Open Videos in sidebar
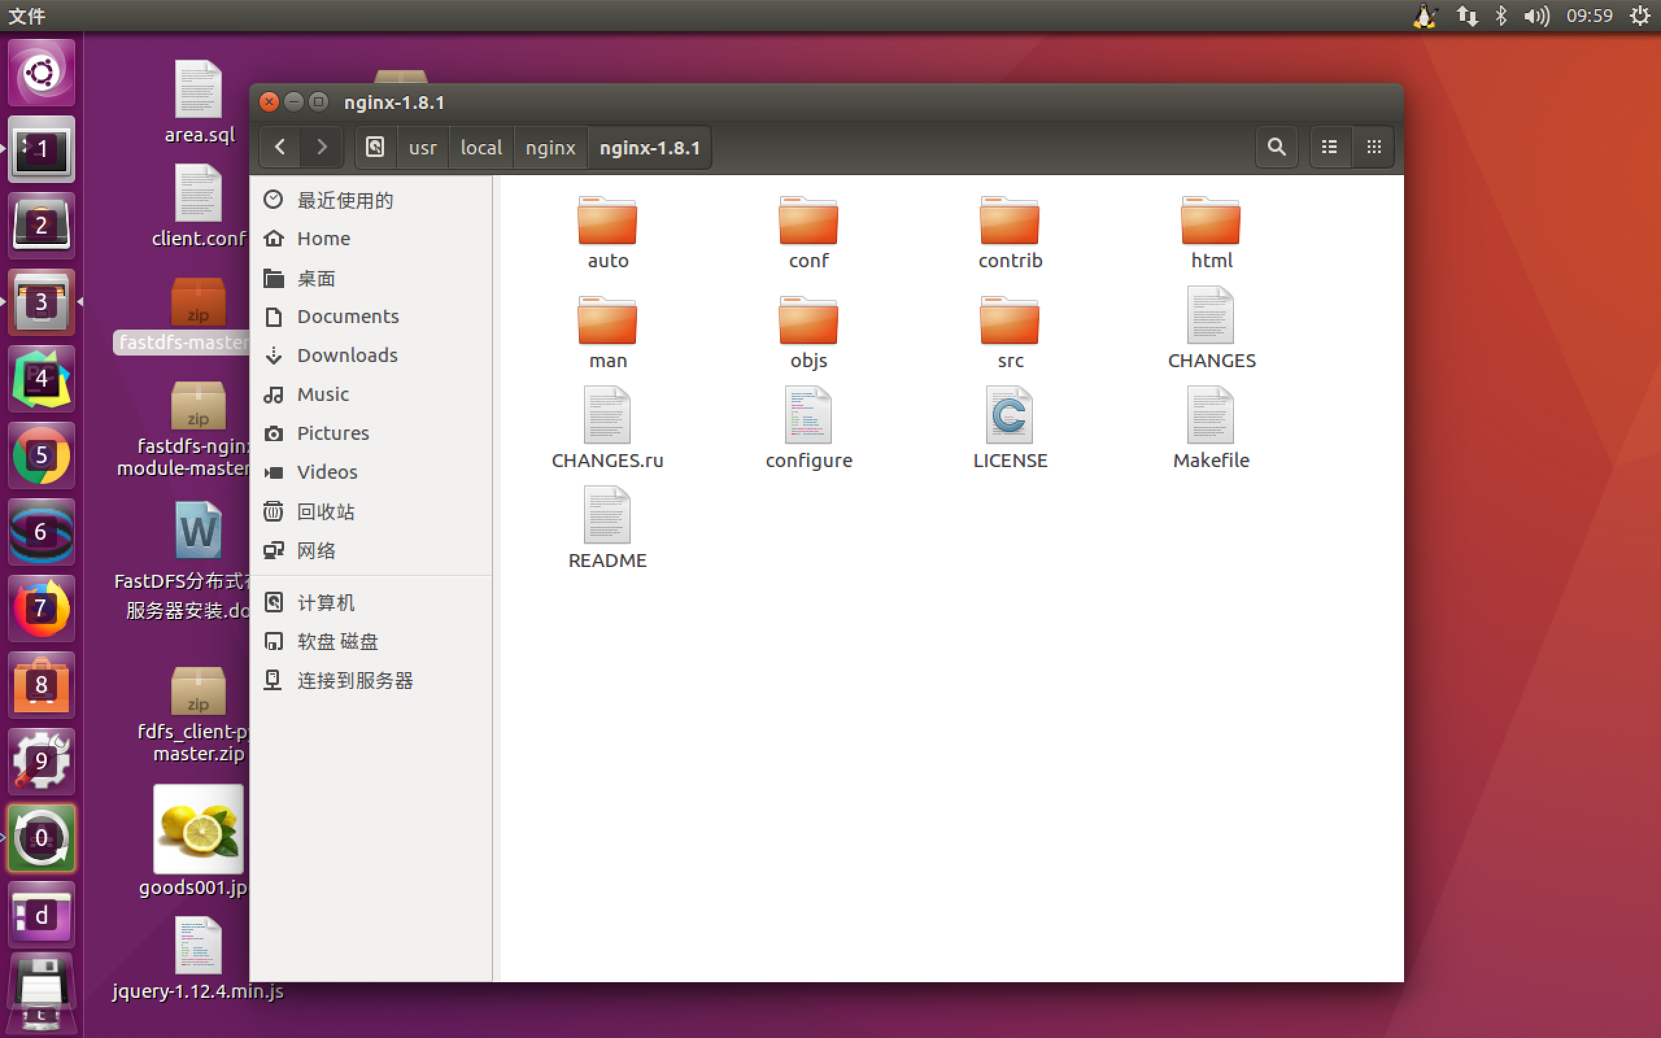The width and height of the screenshot is (1661, 1038). coord(371,472)
